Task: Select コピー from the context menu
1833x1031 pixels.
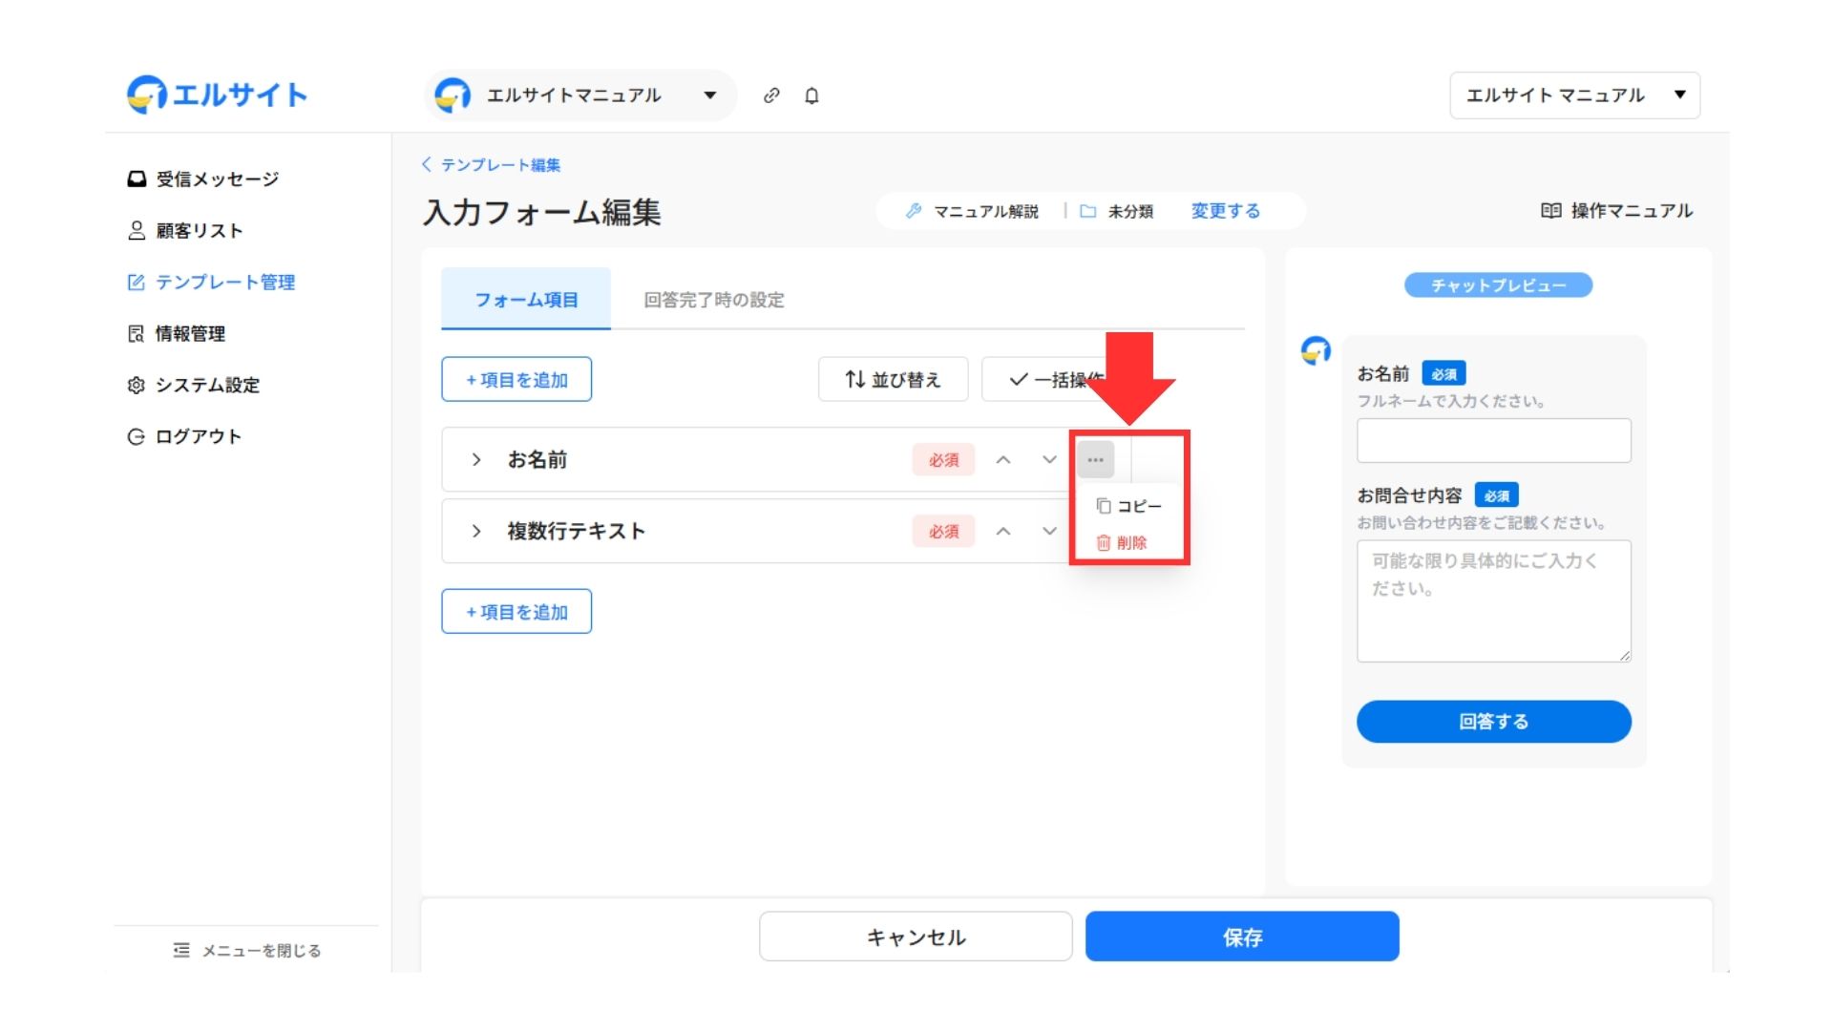Action: (x=1129, y=506)
